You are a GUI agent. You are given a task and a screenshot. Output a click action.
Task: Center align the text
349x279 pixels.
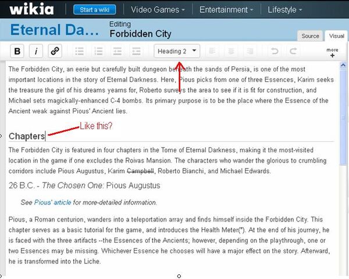point(231,51)
